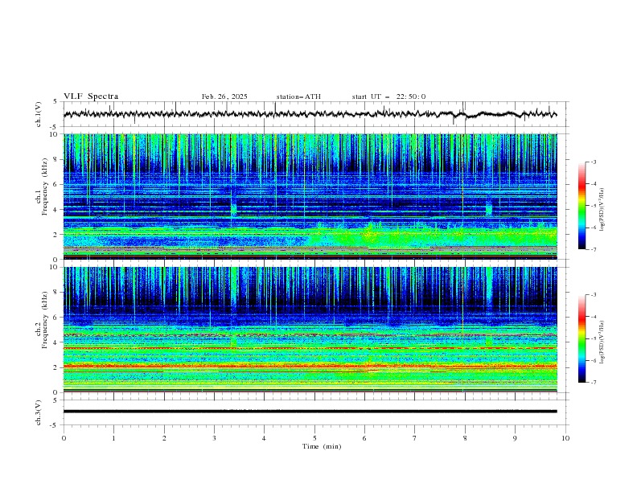
Task: Click the ch.2 spectrogram color scale bar
Action: pyautogui.click(x=582, y=338)
